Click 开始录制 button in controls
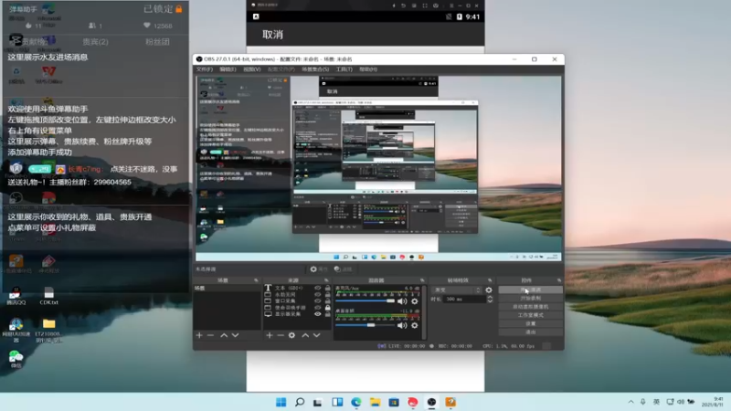 tap(531, 299)
